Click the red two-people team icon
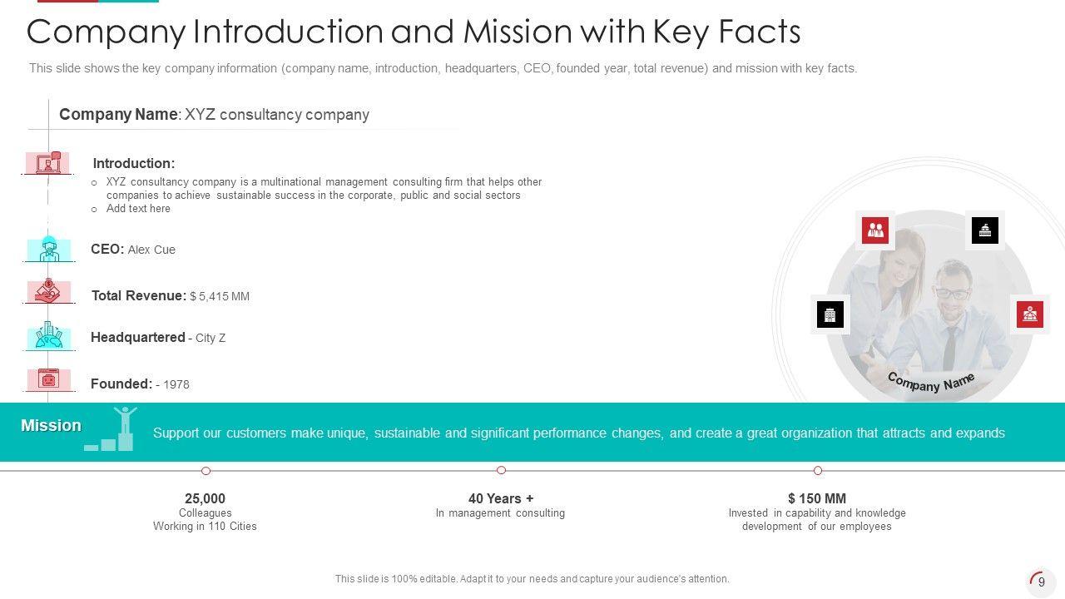This screenshot has height=599, width=1065. point(874,230)
